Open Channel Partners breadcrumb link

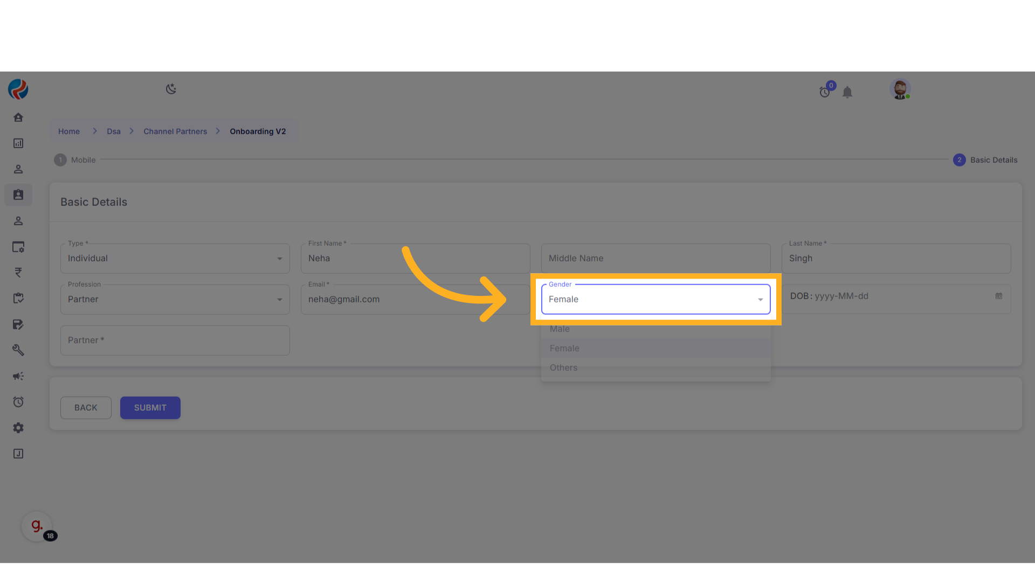pos(175,131)
